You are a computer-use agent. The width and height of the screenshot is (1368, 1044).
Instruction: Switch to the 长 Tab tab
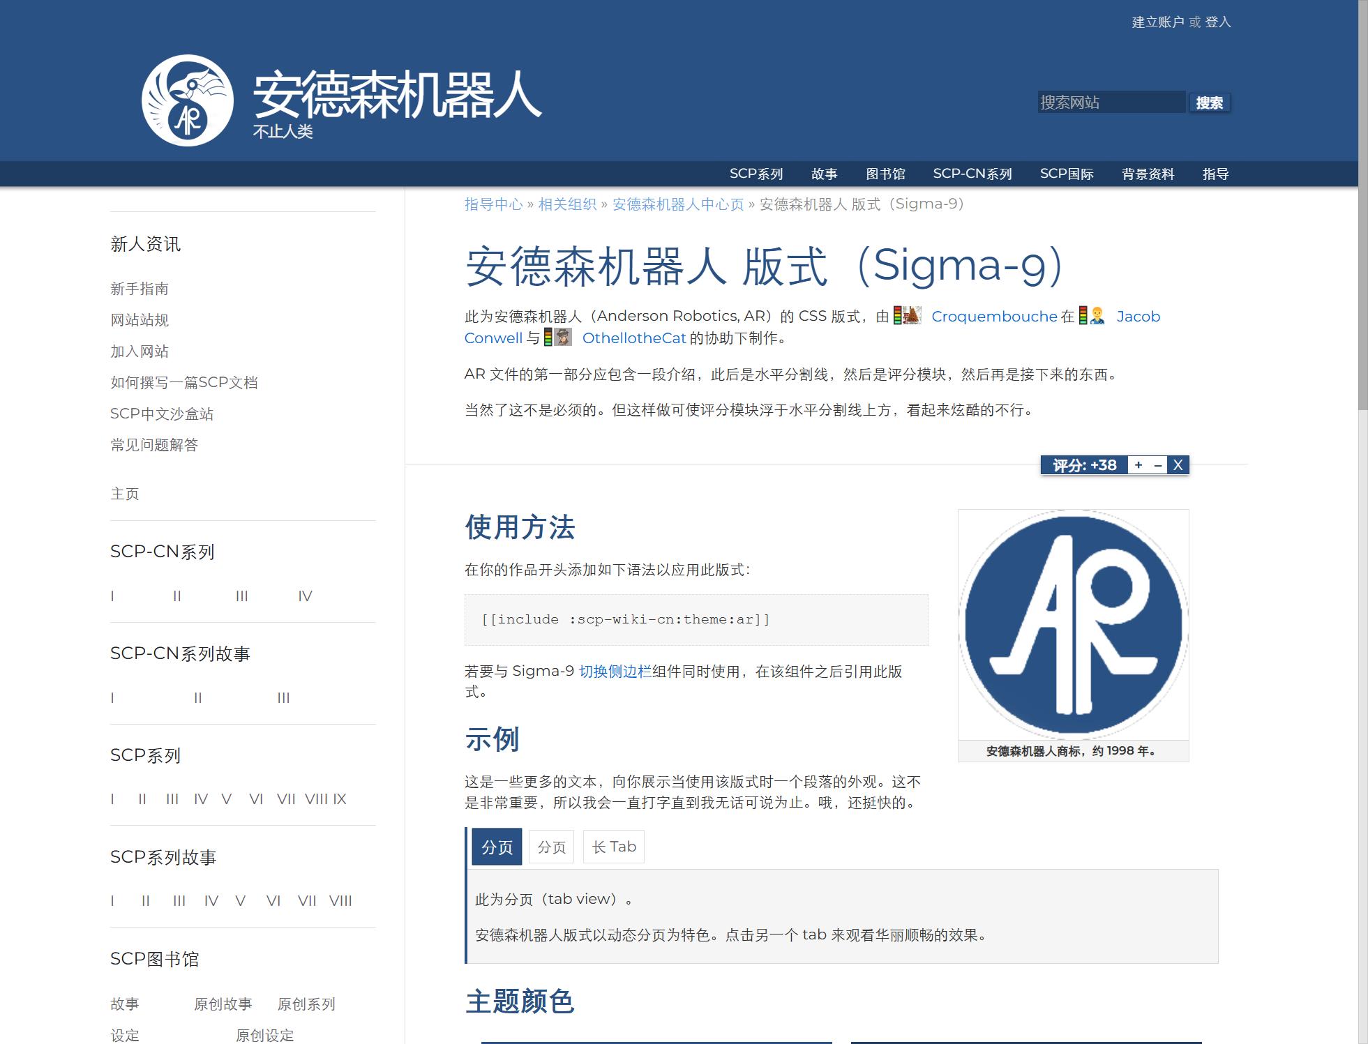[614, 847]
